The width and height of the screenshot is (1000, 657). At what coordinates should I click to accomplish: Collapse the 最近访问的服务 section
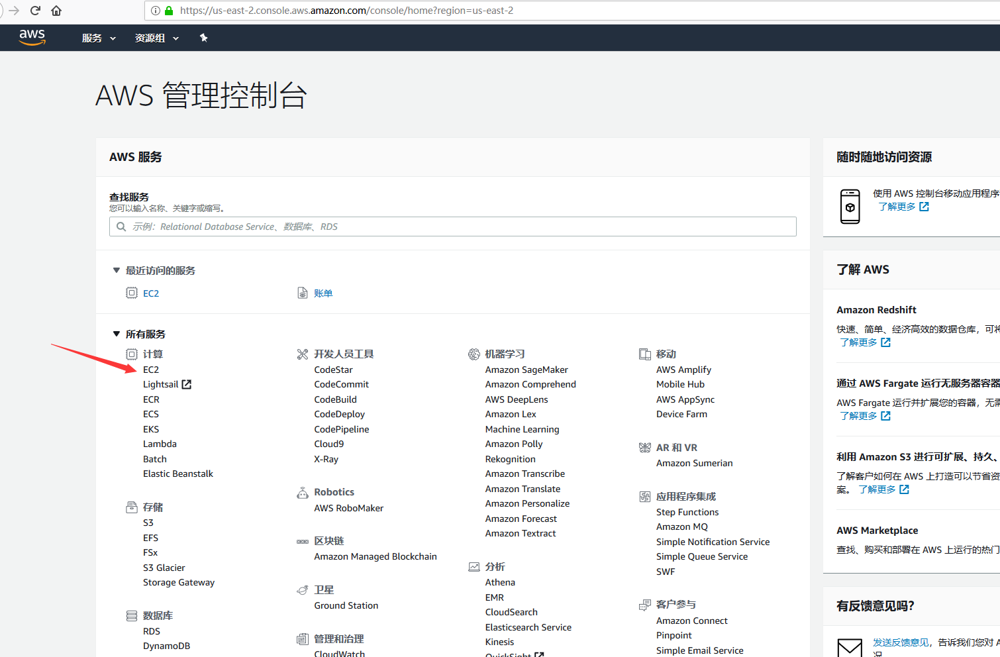coord(117,270)
